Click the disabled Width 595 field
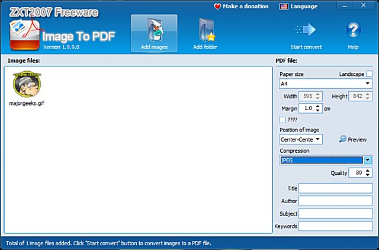This screenshot has height=250, width=379. (310, 96)
